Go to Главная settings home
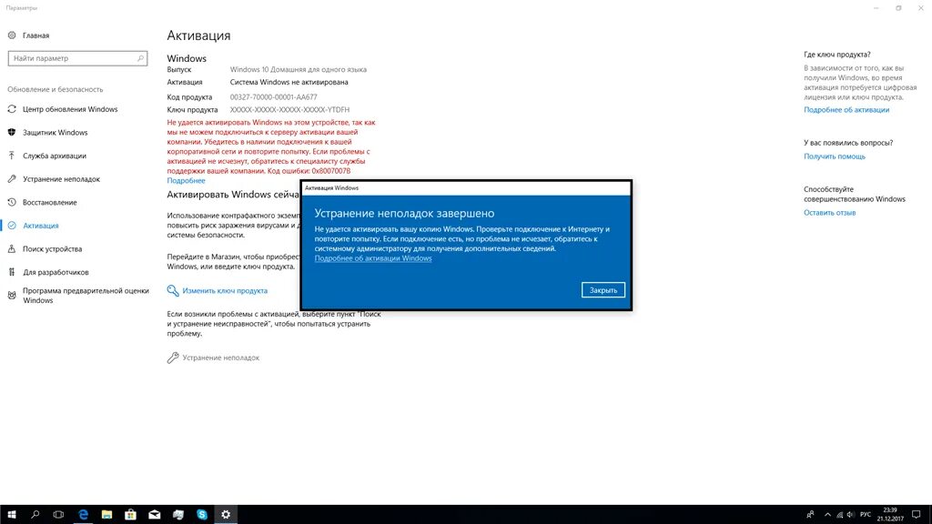The image size is (932, 524). [35, 35]
